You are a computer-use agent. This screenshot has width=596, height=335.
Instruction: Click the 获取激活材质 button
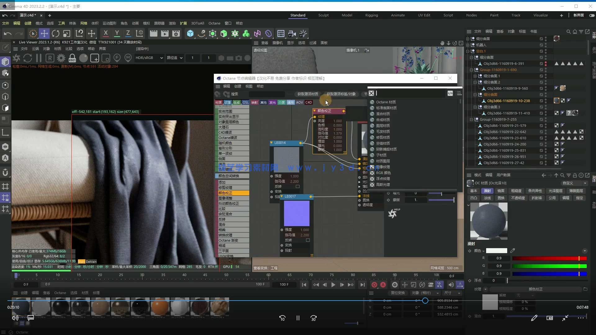point(308,94)
